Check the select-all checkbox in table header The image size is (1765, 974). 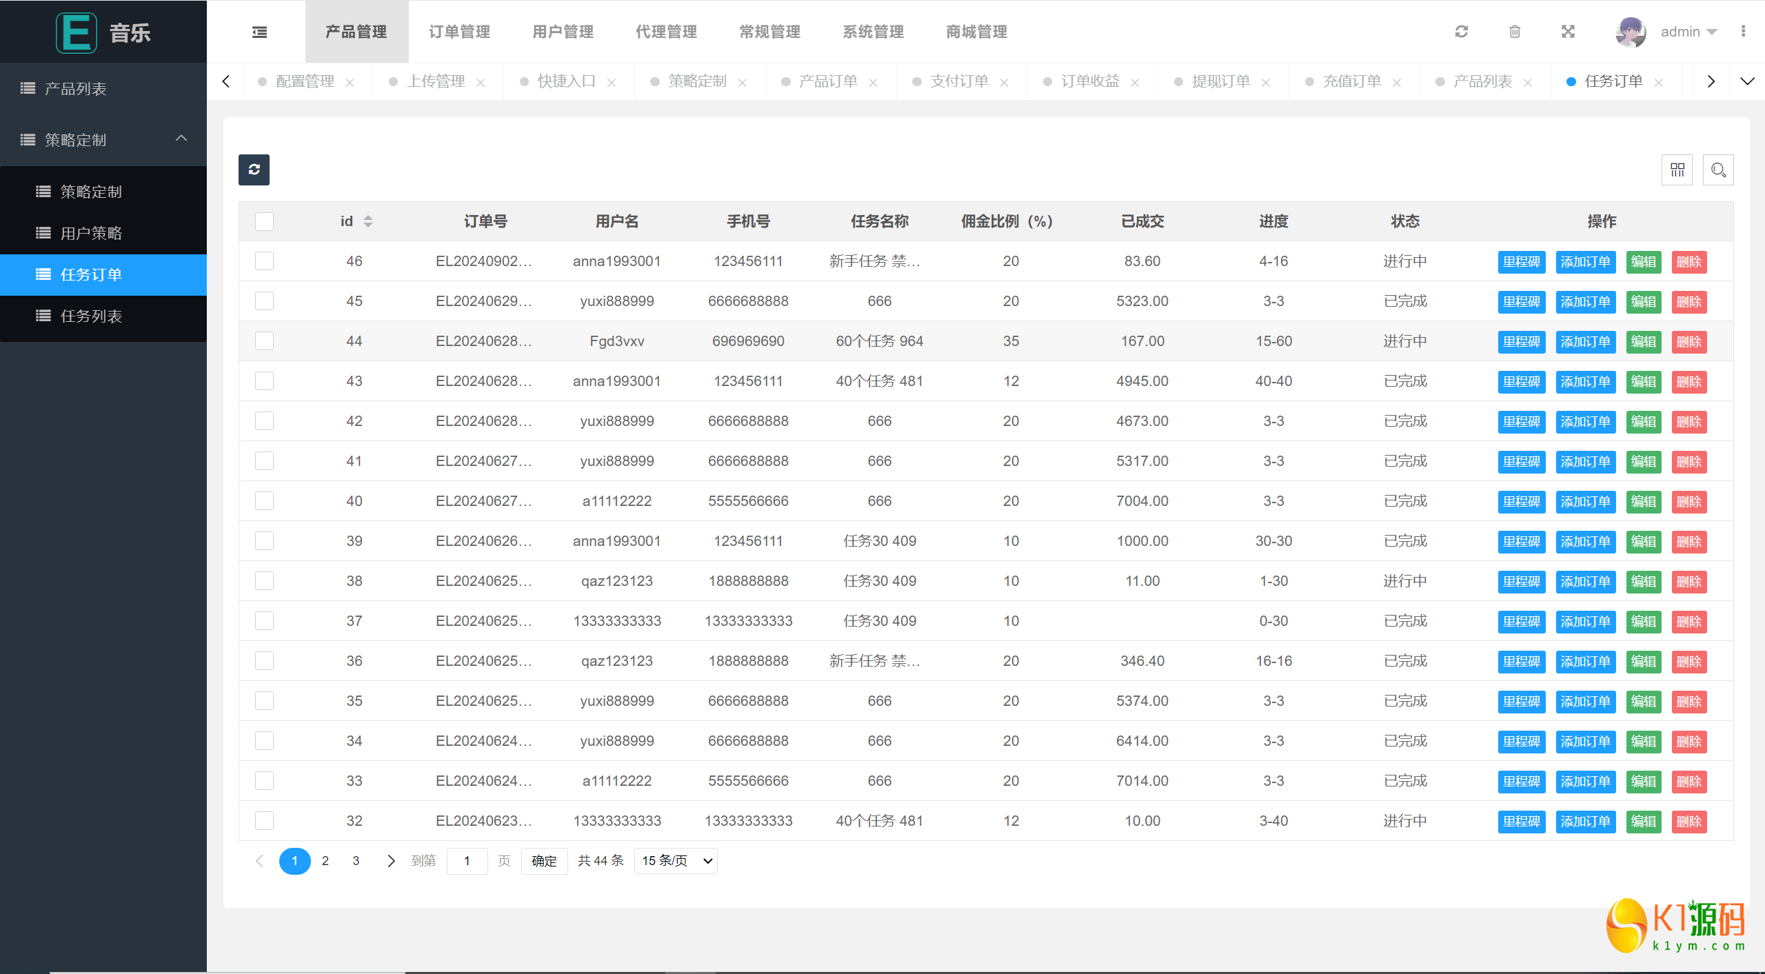[264, 221]
